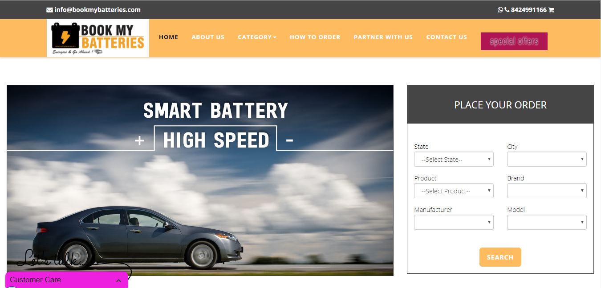Open the shopping cart icon

551,10
